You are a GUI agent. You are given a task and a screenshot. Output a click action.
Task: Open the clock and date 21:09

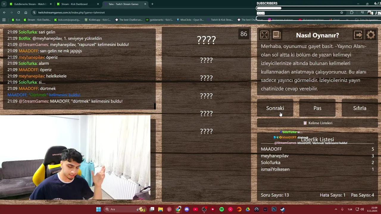372,209
